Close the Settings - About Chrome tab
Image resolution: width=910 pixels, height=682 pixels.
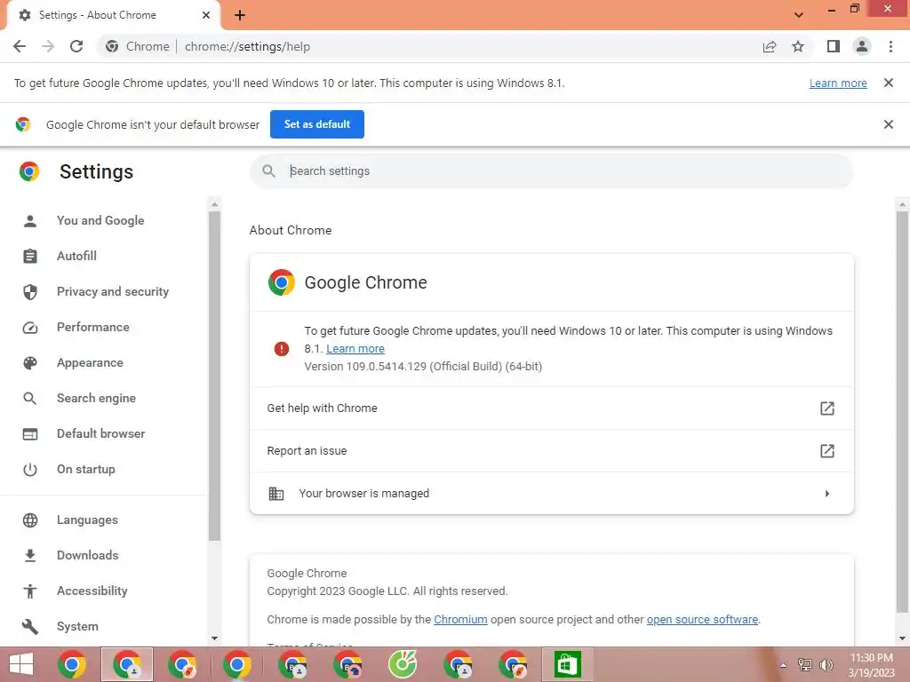206,16
